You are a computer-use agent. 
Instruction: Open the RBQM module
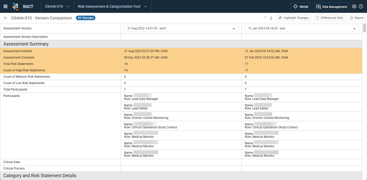[x=301, y=7]
